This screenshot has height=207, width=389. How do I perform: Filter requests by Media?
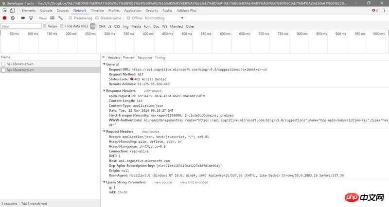[136, 26]
